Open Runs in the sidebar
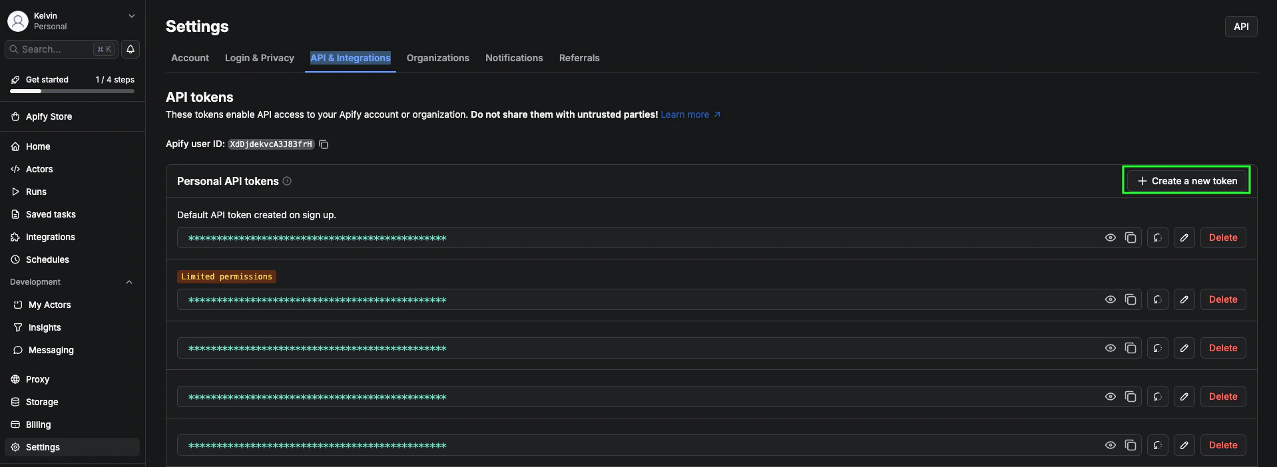This screenshot has width=1277, height=467. tap(73, 192)
